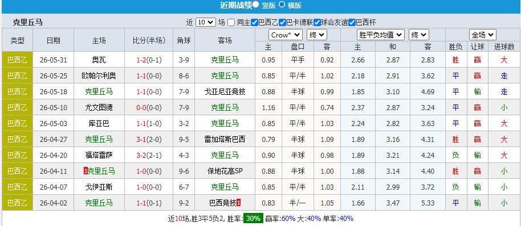Select the 竖版 radio button
The image size is (521, 226).
coord(255,5)
